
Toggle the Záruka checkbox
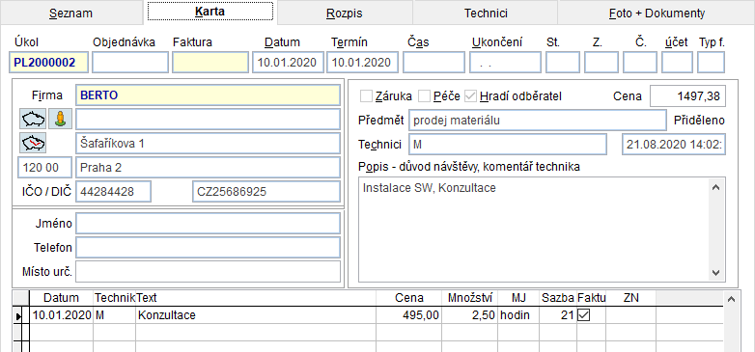click(367, 96)
